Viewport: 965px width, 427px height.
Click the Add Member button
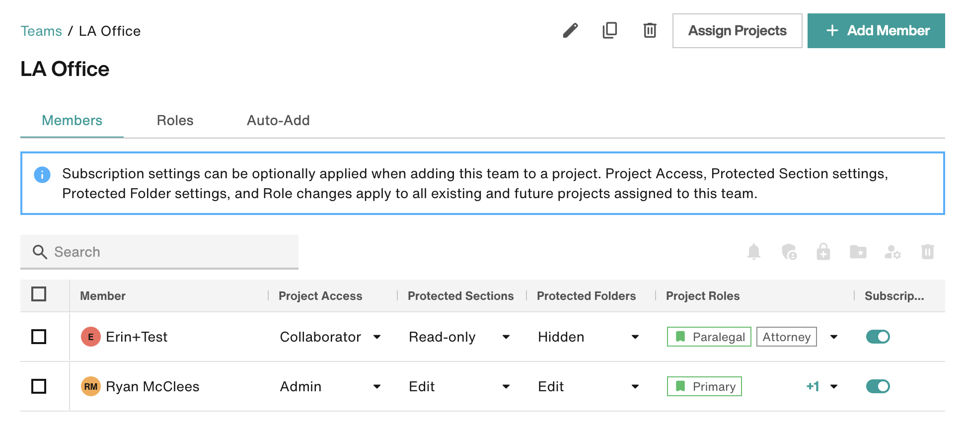(x=876, y=31)
